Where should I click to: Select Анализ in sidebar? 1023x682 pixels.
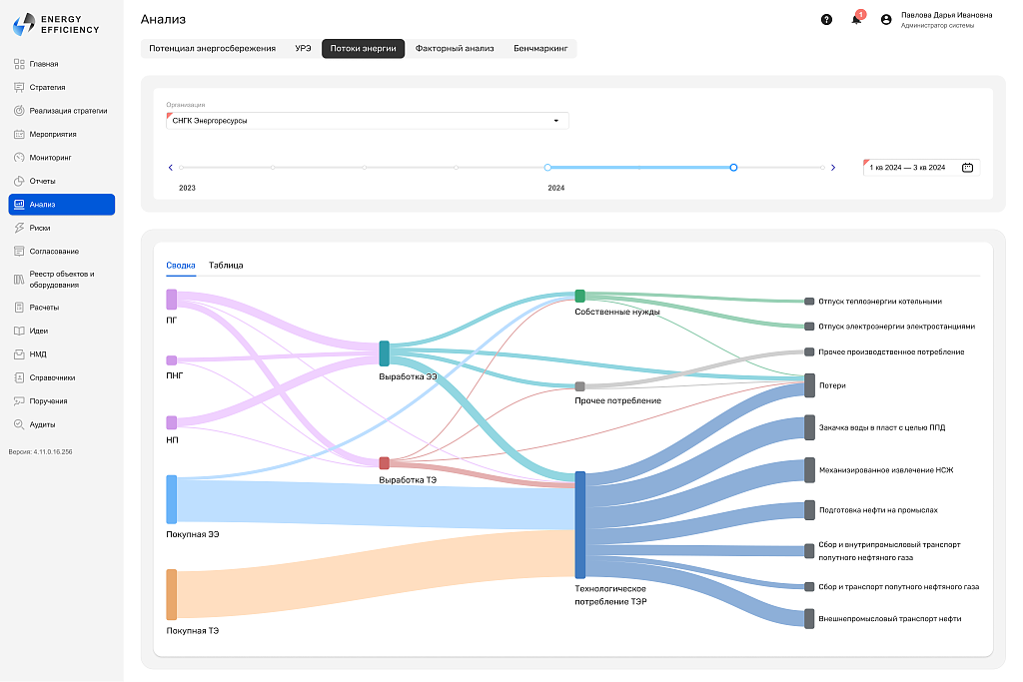[61, 204]
